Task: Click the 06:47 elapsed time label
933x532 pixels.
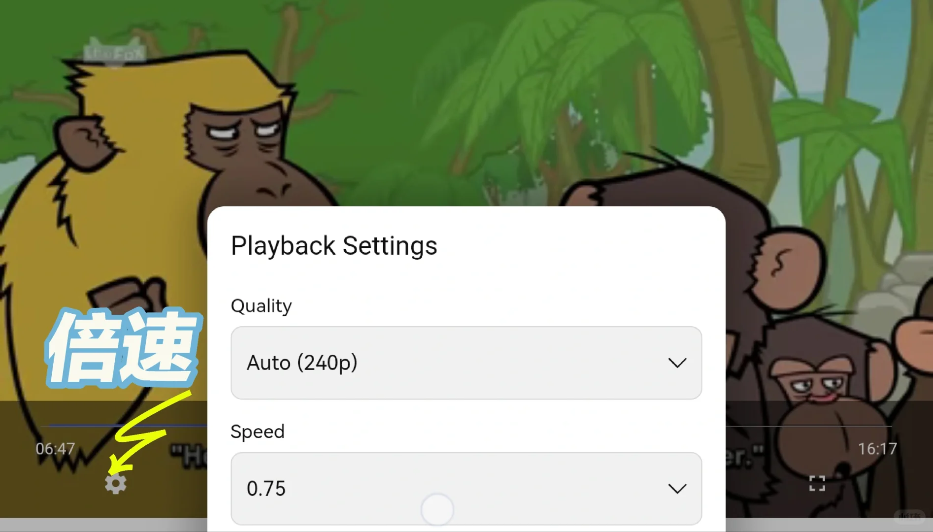Action: pyautogui.click(x=55, y=449)
